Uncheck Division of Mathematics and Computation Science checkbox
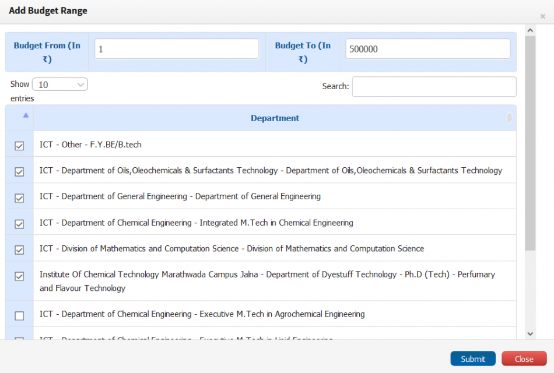554x373 pixels. point(19,250)
